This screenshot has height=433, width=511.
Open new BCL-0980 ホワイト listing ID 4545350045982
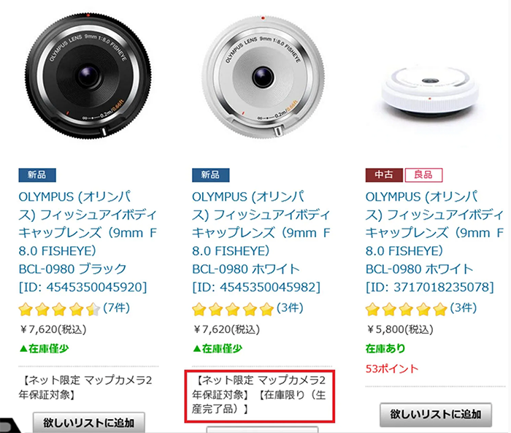pos(261,242)
